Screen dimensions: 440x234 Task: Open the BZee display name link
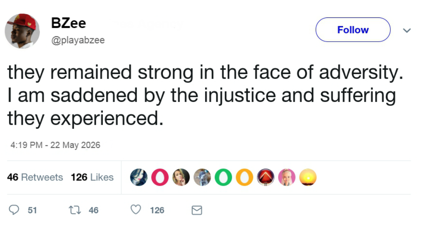tap(68, 23)
